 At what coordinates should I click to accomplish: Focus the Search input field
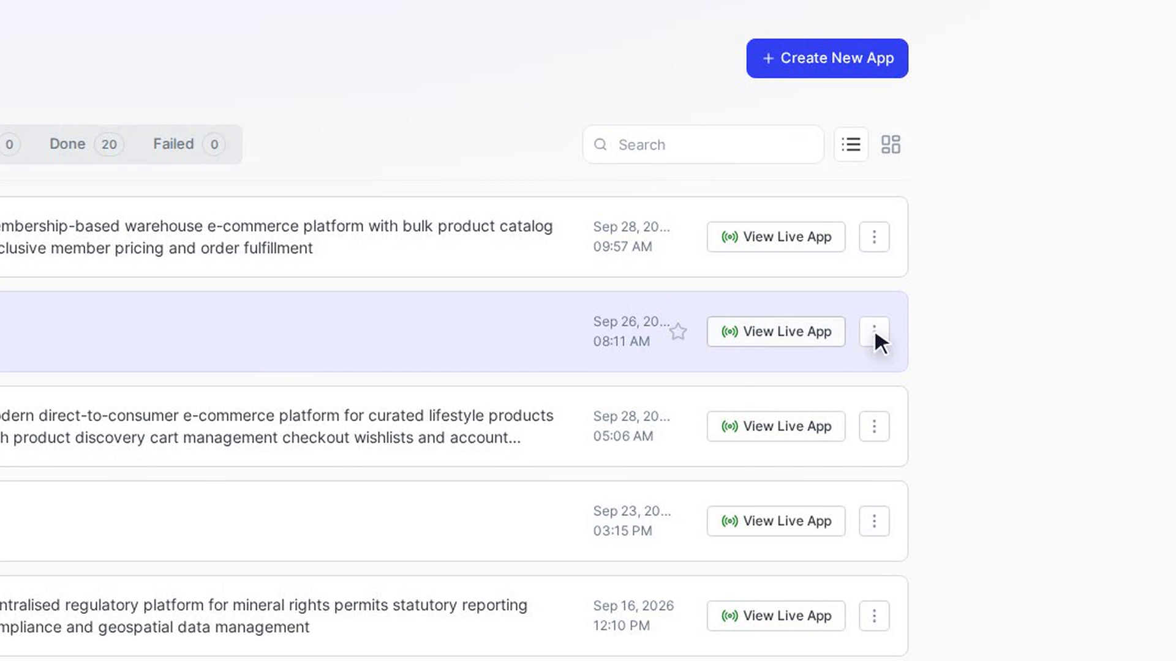[x=703, y=144]
